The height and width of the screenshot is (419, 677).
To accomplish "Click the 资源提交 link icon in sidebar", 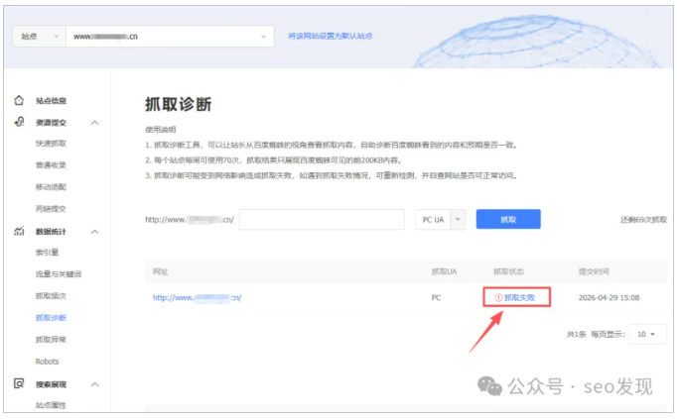I will click(19, 122).
